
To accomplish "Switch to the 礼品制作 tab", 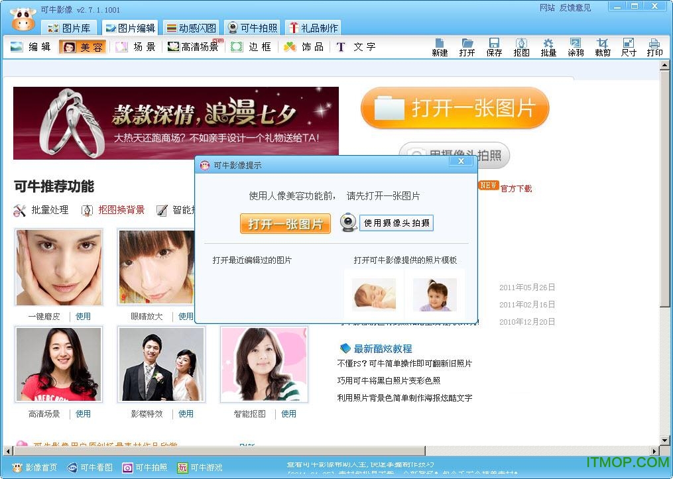I will pos(314,28).
